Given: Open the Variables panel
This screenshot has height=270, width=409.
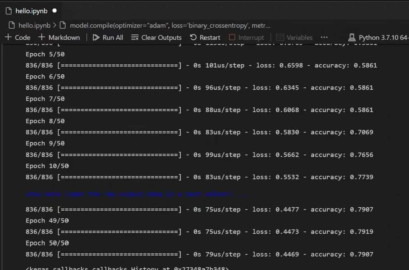Looking at the screenshot, I should click(294, 37).
